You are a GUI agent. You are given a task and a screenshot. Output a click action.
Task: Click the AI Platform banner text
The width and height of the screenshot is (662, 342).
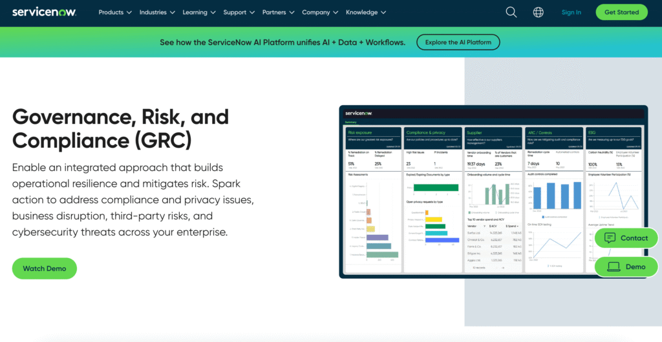(283, 42)
